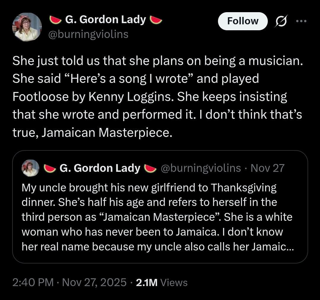Screen dimensions: 320x300
Task: Click the top @burningviolins handle
Action: 88,34
